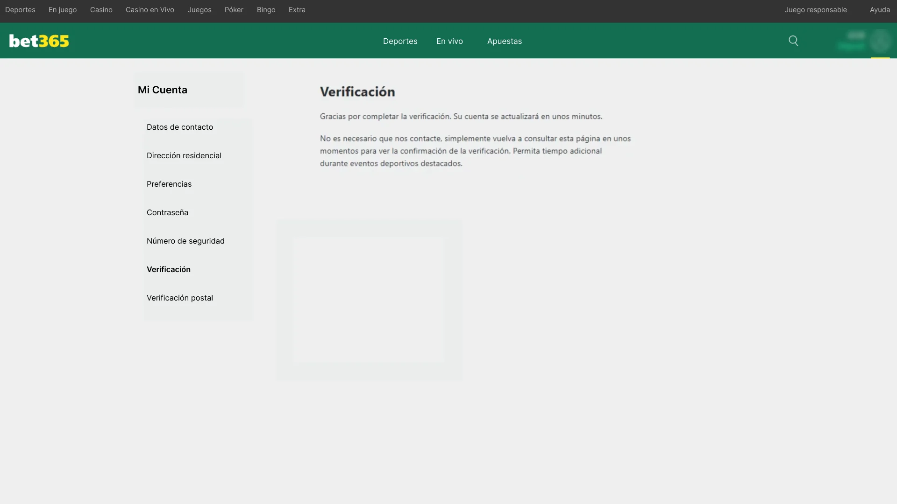Open the search magnifier icon
The image size is (897, 504).
click(x=793, y=41)
